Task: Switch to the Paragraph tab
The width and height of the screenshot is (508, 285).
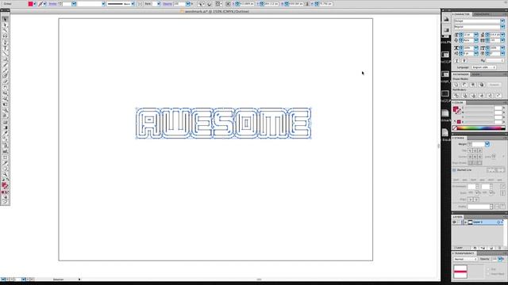Action: click(482, 14)
